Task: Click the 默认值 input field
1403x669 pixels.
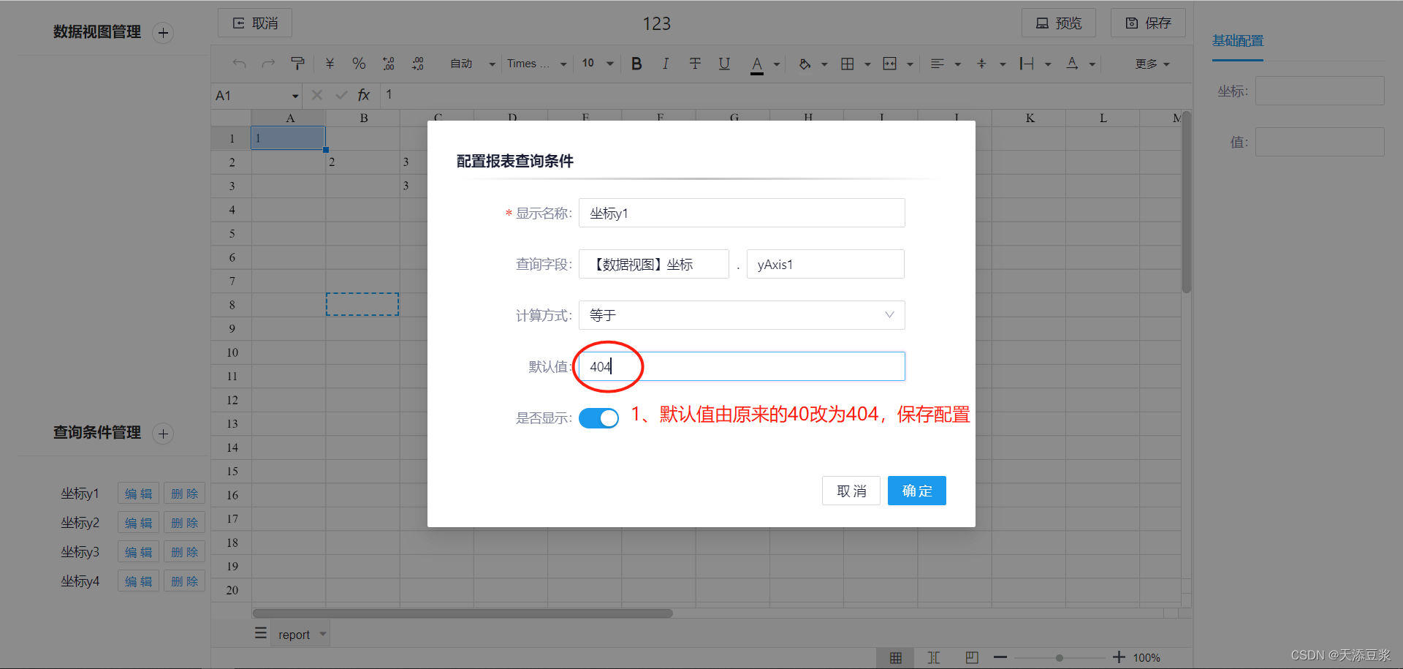Action: 742,366
